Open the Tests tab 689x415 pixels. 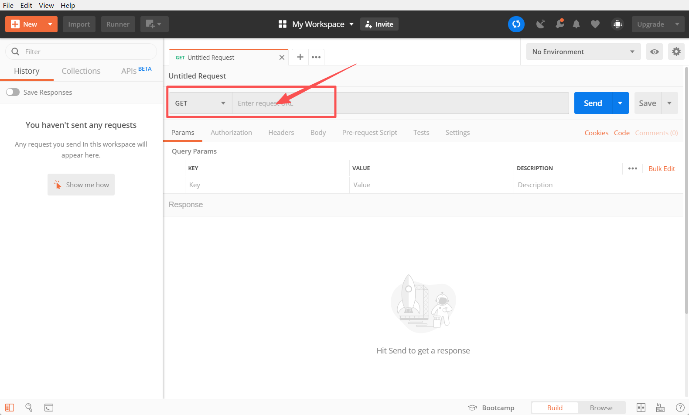point(421,132)
